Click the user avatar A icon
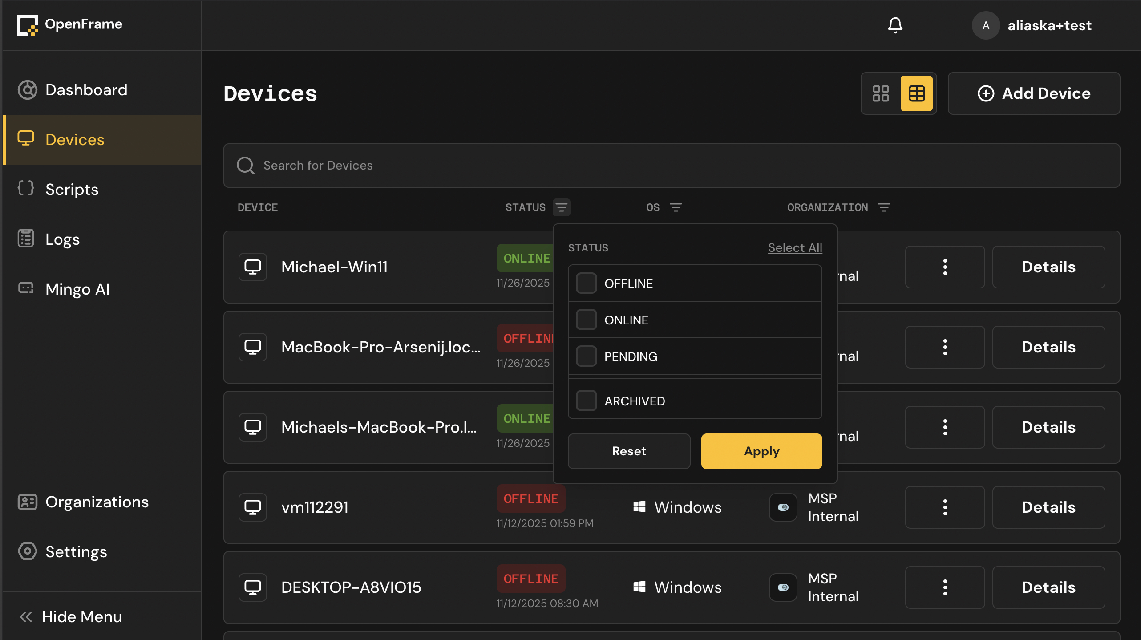This screenshot has width=1141, height=640. 986,25
